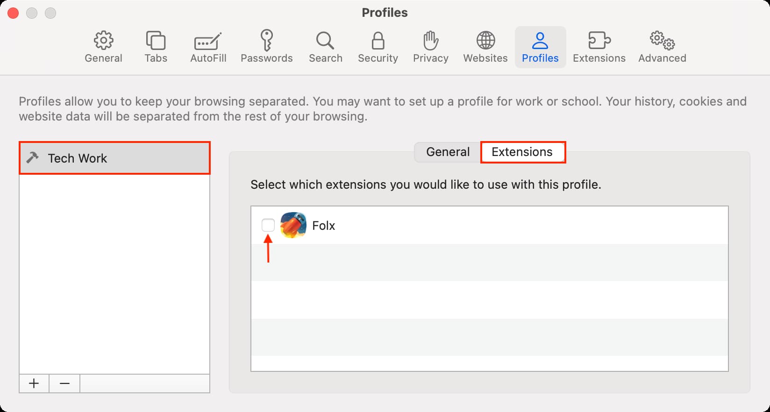Show Security settings
Image resolution: width=770 pixels, height=412 pixels.
click(x=378, y=47)
